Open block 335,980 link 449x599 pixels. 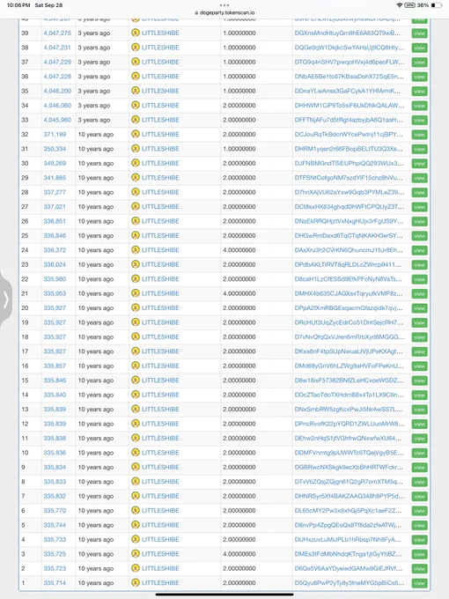pyautogui.click(x=55, y=279)
